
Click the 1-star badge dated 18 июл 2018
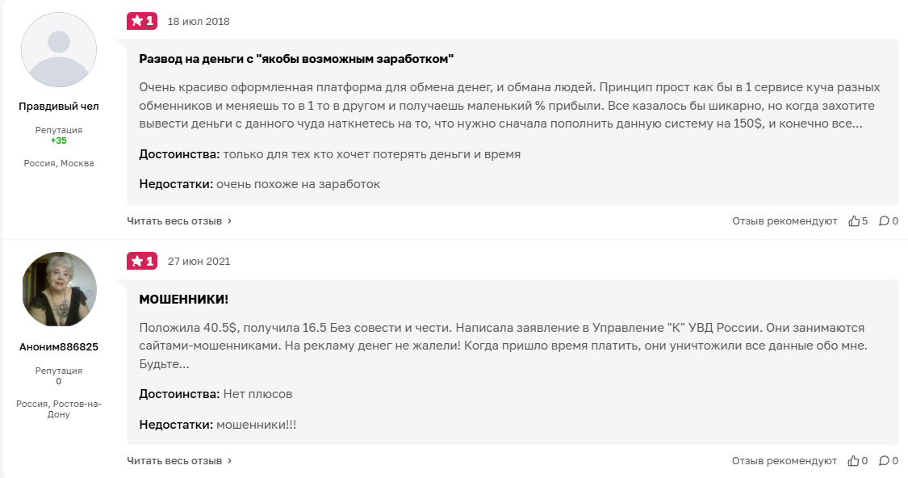click(x=142, y=21)
